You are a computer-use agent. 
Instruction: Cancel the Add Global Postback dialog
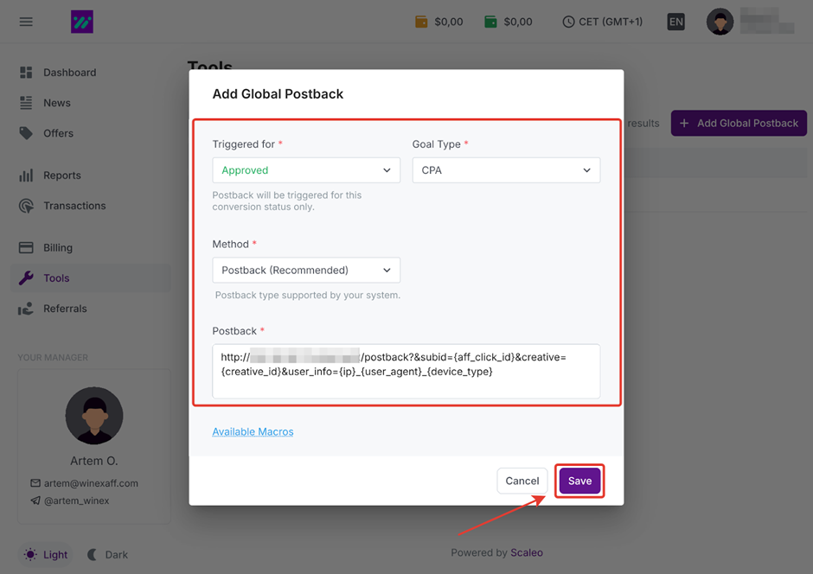click(x=522, y=481)
